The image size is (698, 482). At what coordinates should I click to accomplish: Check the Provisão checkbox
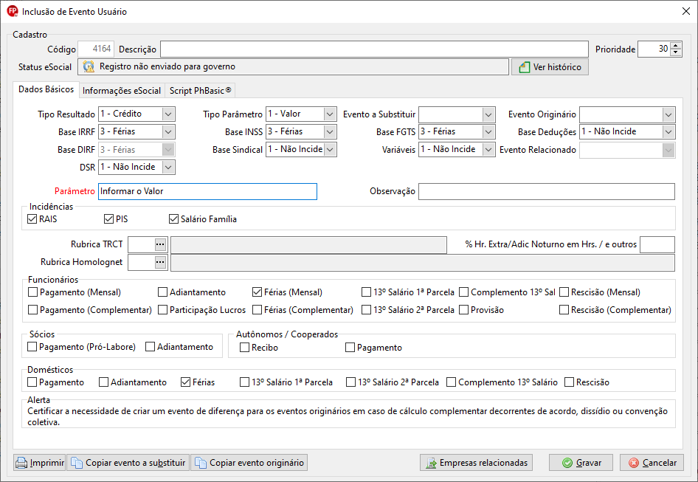(464, 309)
